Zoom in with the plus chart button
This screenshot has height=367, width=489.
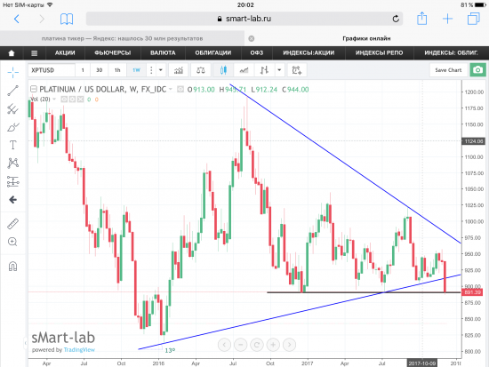[x=273, y=345]
